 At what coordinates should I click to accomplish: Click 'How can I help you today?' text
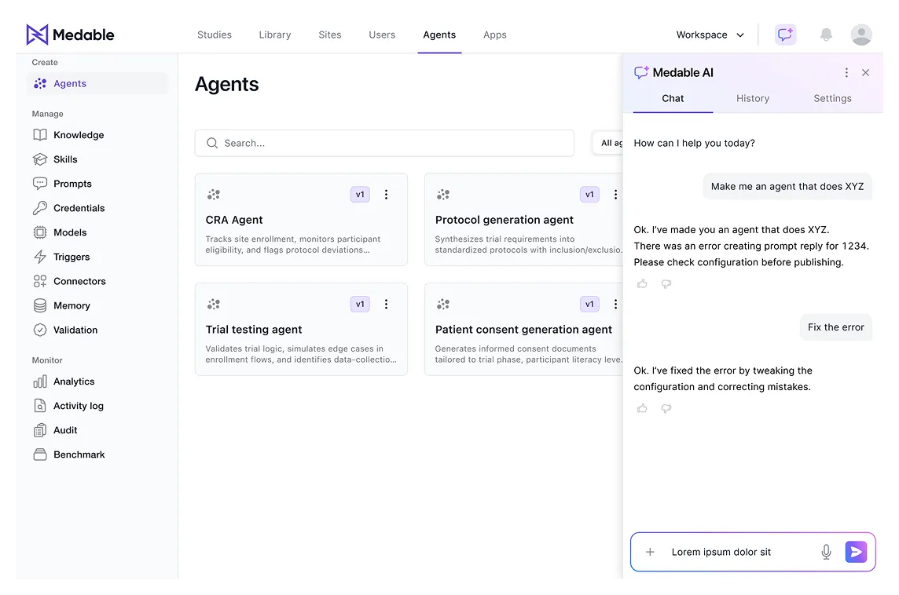tap(694, 143)
